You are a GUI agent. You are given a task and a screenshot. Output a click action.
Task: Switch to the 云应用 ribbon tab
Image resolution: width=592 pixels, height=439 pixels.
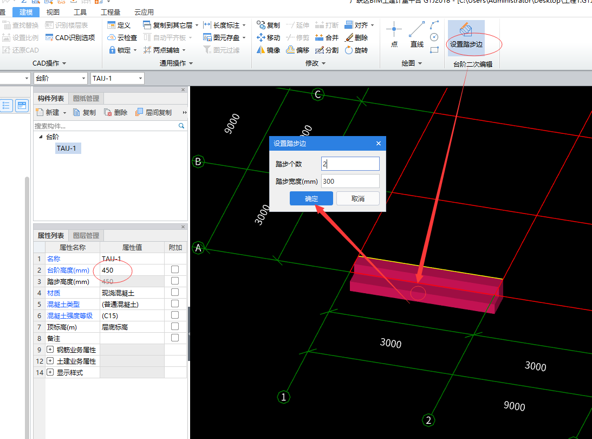(x=144, y=12)
